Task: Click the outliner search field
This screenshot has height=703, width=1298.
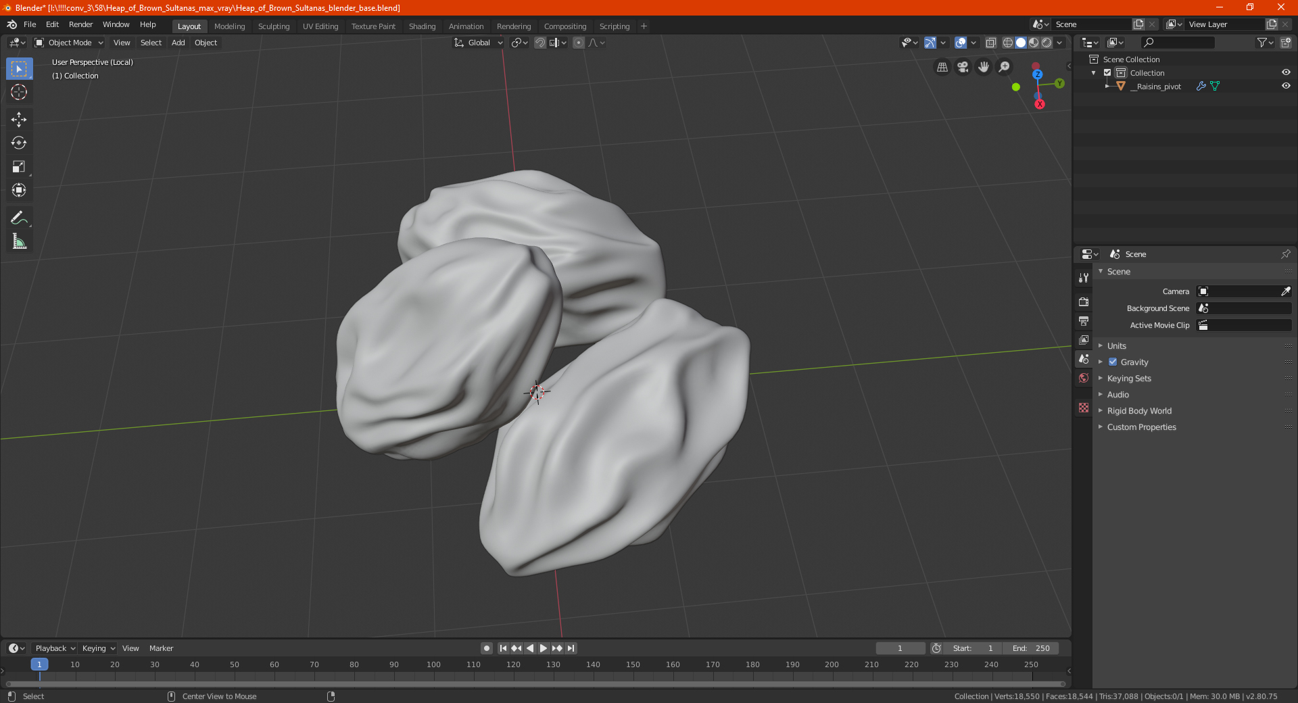Action: 1177,43
